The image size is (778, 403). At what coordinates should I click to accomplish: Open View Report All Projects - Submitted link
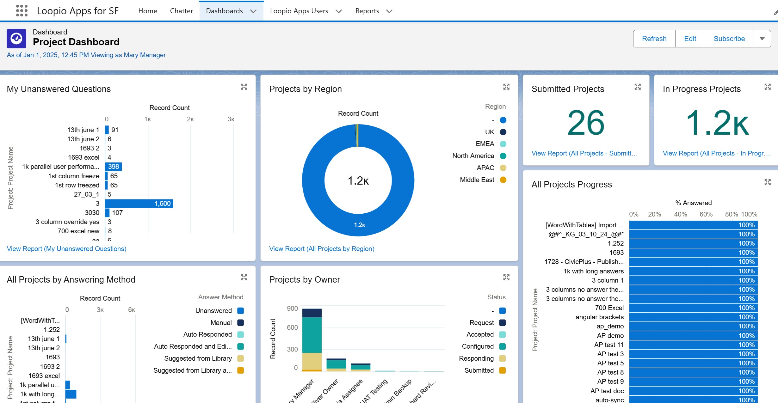[584, 153]
